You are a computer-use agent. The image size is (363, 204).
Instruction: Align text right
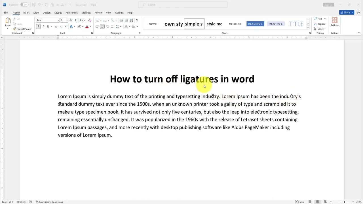coord(107,26)
